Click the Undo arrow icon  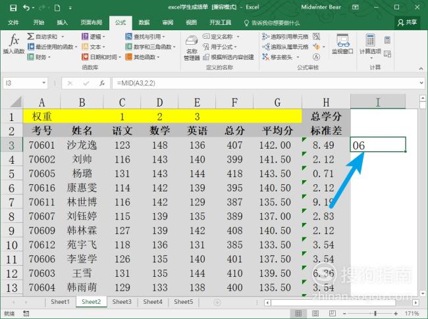coord(26,8)
